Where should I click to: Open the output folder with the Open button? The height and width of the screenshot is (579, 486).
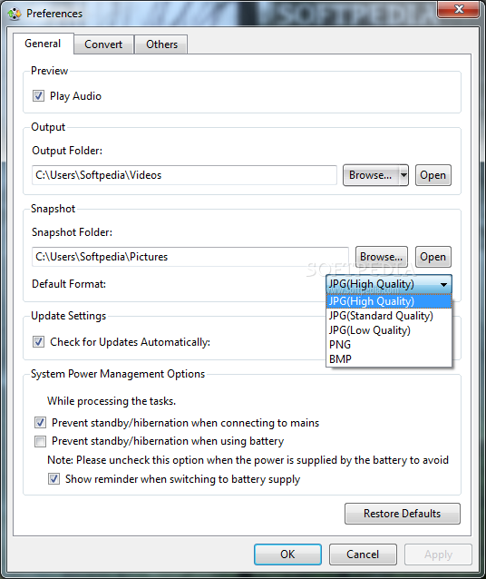(433, 175)
